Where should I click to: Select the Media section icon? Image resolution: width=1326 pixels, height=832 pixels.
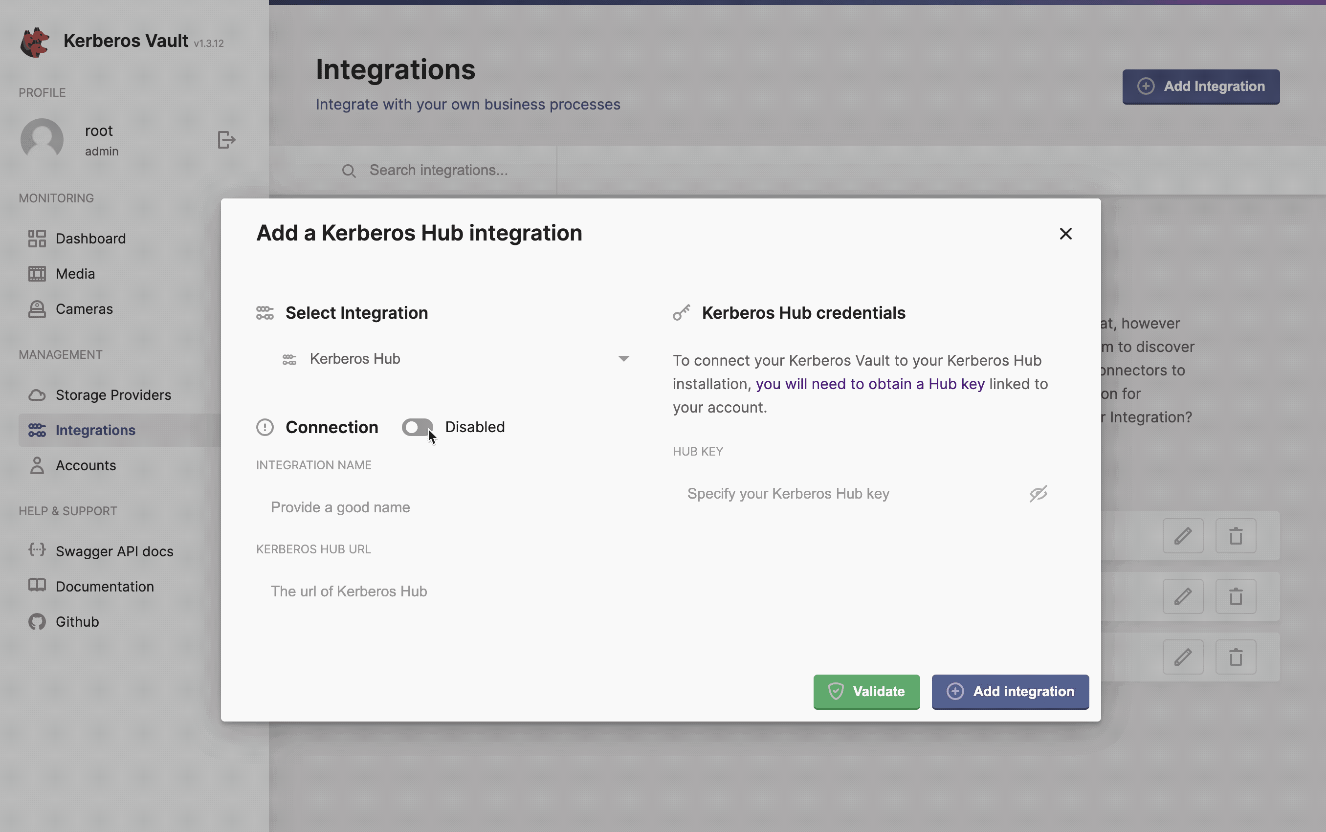pos(36,273)
